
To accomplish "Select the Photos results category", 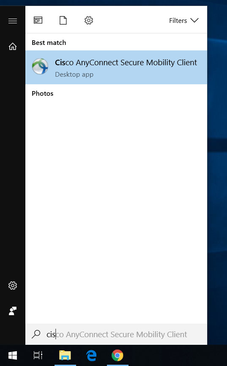I will 43,93.
